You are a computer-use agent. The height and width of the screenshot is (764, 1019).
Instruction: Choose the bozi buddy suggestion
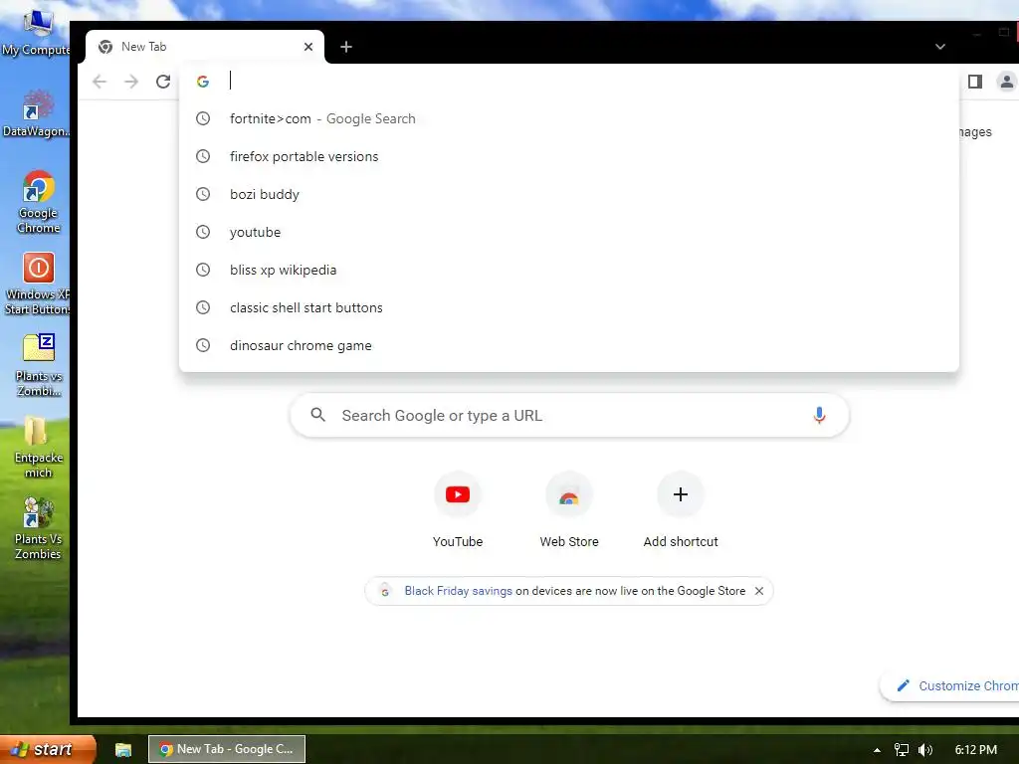tap(568, 194)
